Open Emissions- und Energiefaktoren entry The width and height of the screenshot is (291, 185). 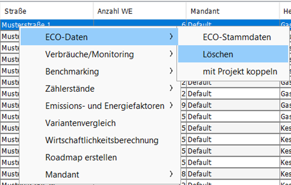tap(104, 106)
